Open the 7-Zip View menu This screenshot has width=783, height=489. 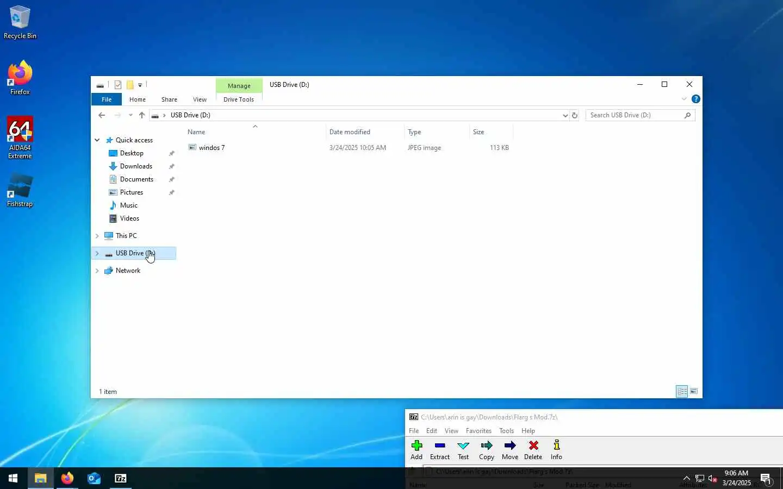pyautogui.click(x=451, y=431)
